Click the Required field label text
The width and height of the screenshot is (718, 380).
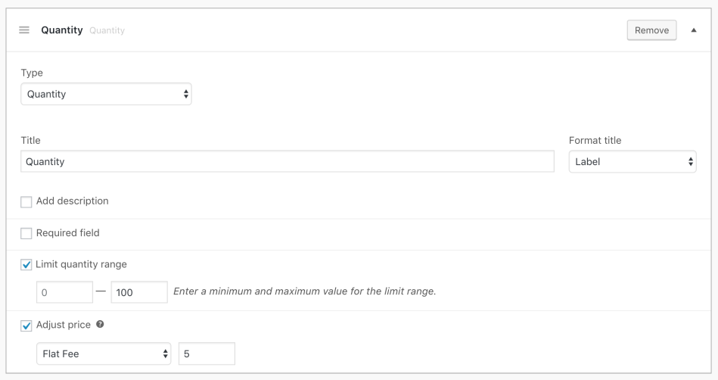pos(68,233)
